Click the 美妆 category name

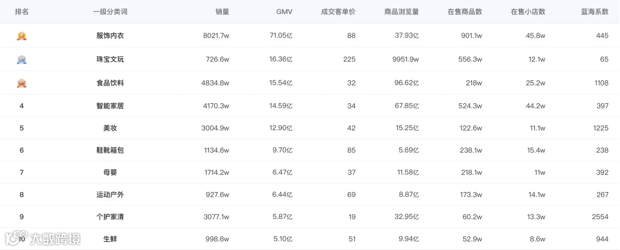click(x=110, y=128)
